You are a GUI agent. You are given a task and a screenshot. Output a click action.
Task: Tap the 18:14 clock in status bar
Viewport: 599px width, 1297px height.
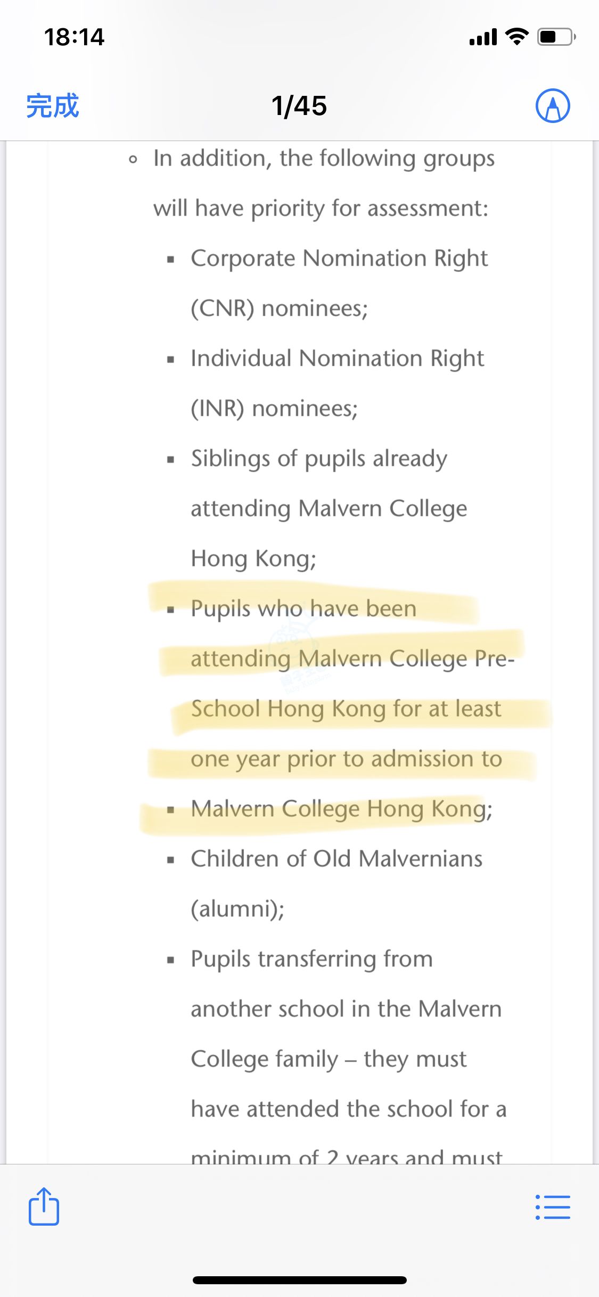pos(74,37)
